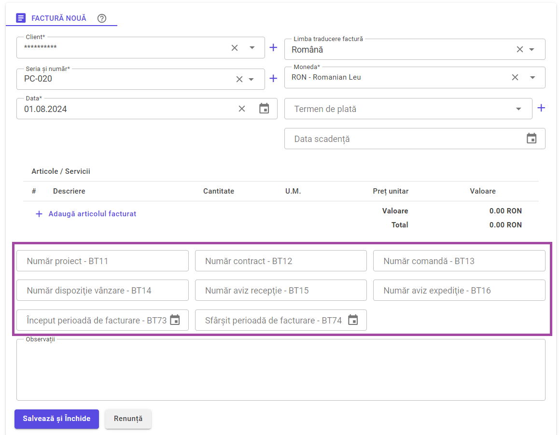Focus the Număr contract - BT12 field
560x435 pixels.
(280, 261)
